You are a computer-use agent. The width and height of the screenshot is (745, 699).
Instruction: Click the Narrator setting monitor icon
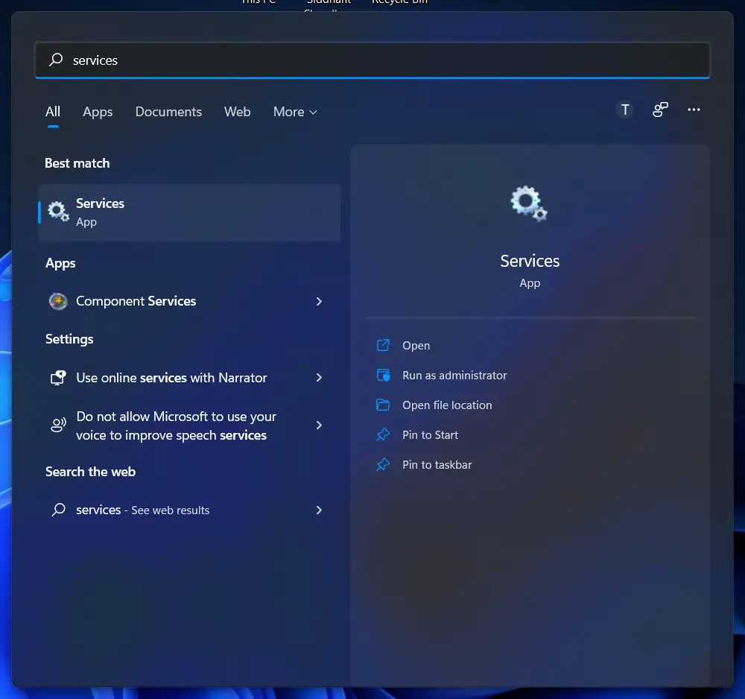click(x=58, y=378)
